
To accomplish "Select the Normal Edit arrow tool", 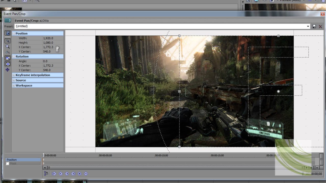I will 8,41.
